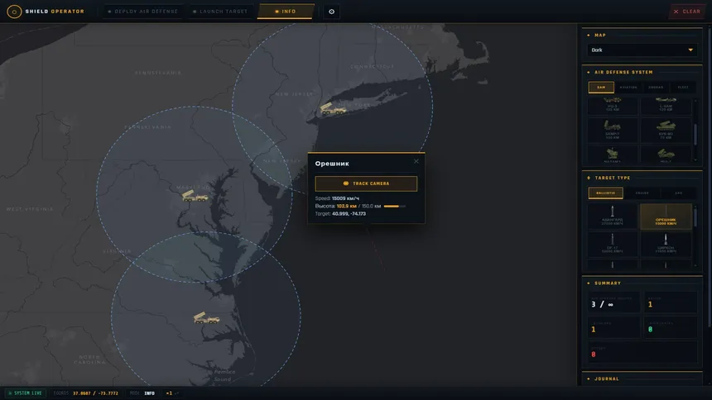Click Track Camera in Орешник popup
Viewport: 712px width, 400px height.
click(366, 183)
